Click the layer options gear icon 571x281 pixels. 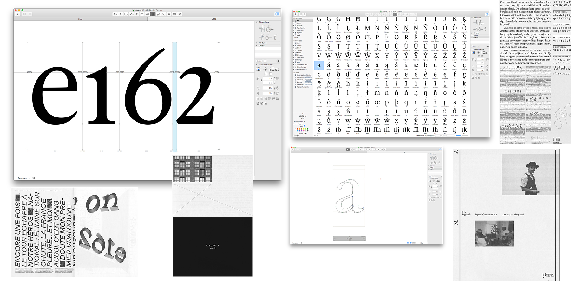coord(278,61)
